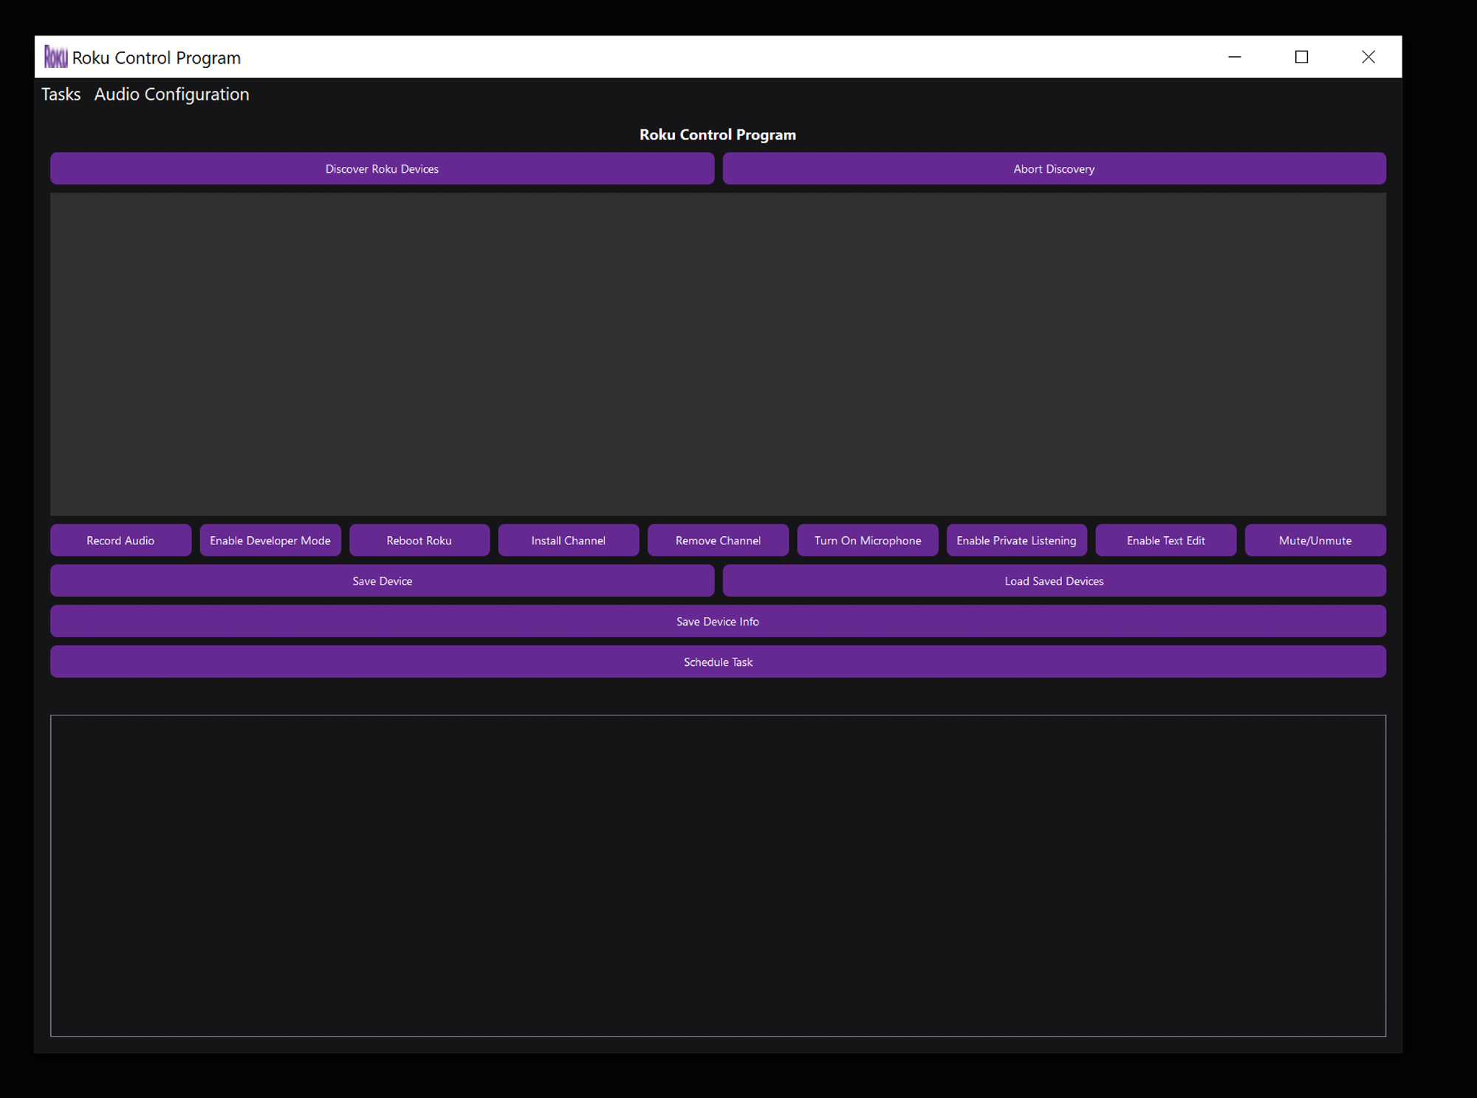Click Enable Text Edit button
The height and width of the screenshot is (1098, 1477).
(1166, 541)
